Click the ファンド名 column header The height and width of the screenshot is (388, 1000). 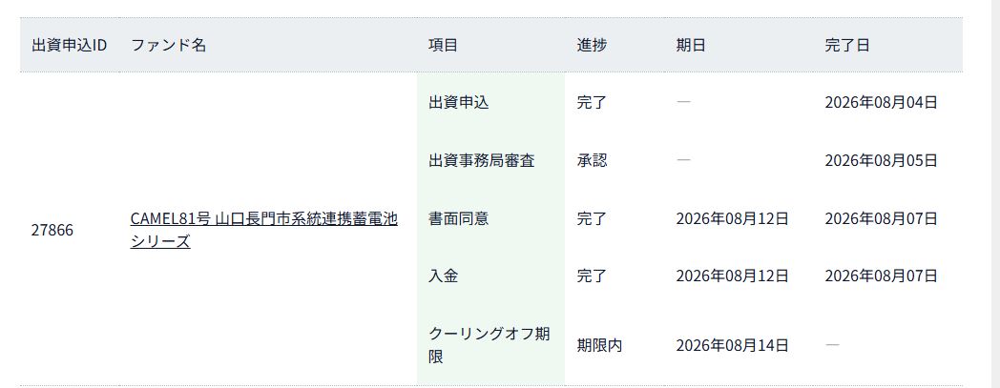tap(168, 45)
